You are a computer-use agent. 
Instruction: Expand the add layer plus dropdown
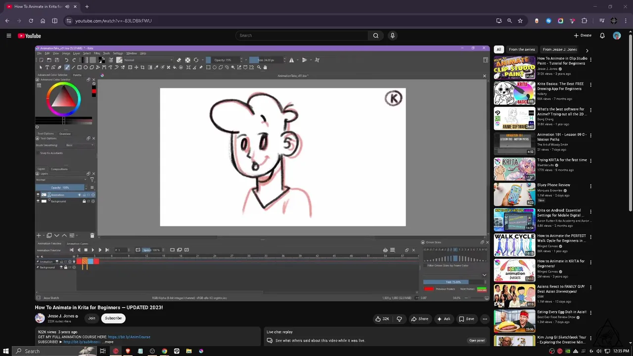tap(44, 235)
